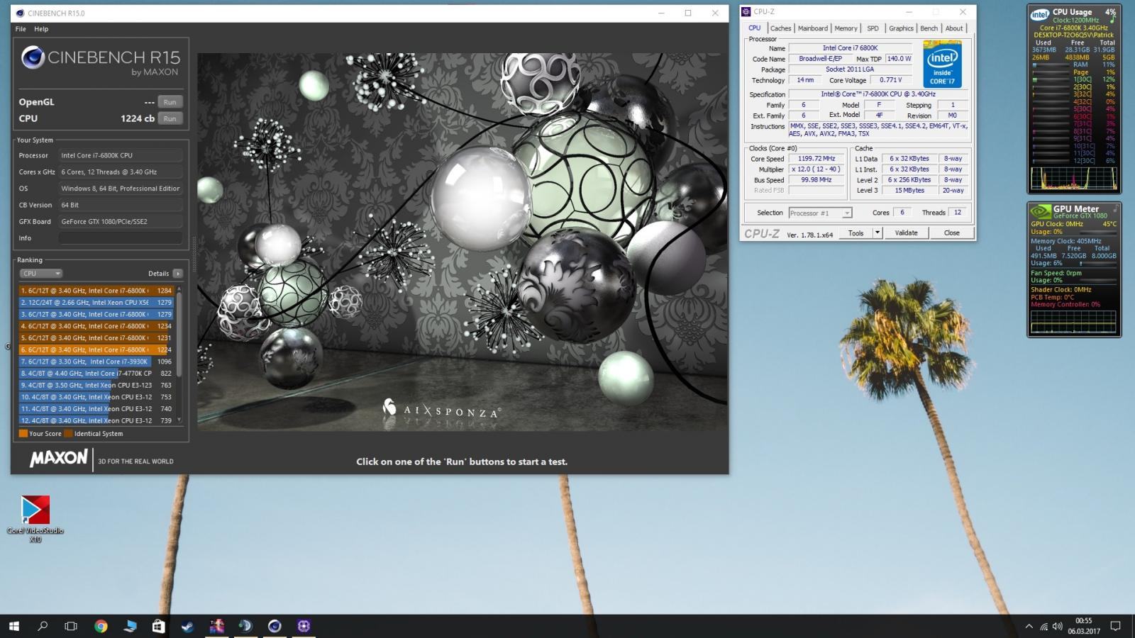Open Steam from the taskbar
Image resolution: width=1135 pixels, height=638 pixels.
coord(187,626)
